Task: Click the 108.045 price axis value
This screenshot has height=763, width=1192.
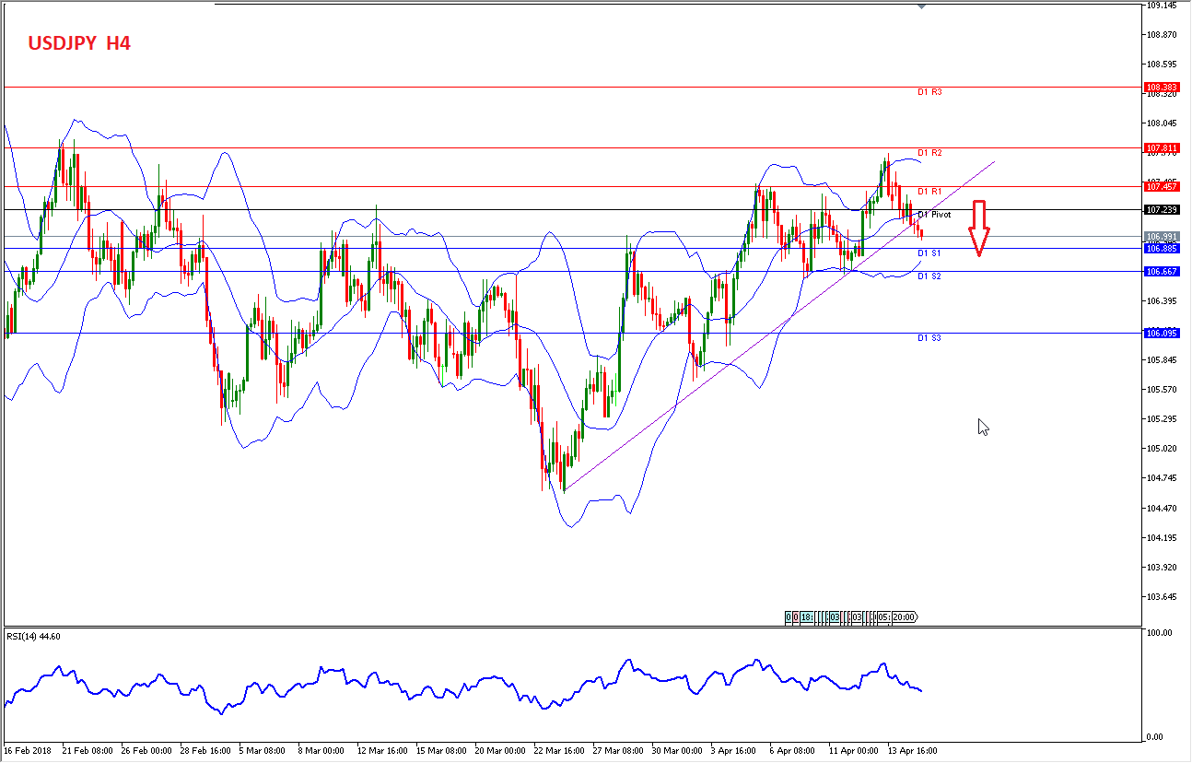Action: tap(1162, 123)
